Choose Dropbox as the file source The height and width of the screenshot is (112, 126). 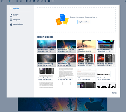(15, 20)
